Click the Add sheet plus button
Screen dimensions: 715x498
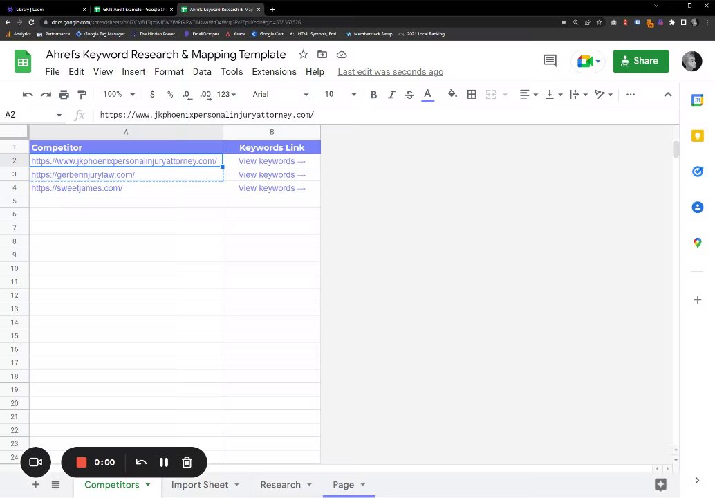(x=35, y=485)
